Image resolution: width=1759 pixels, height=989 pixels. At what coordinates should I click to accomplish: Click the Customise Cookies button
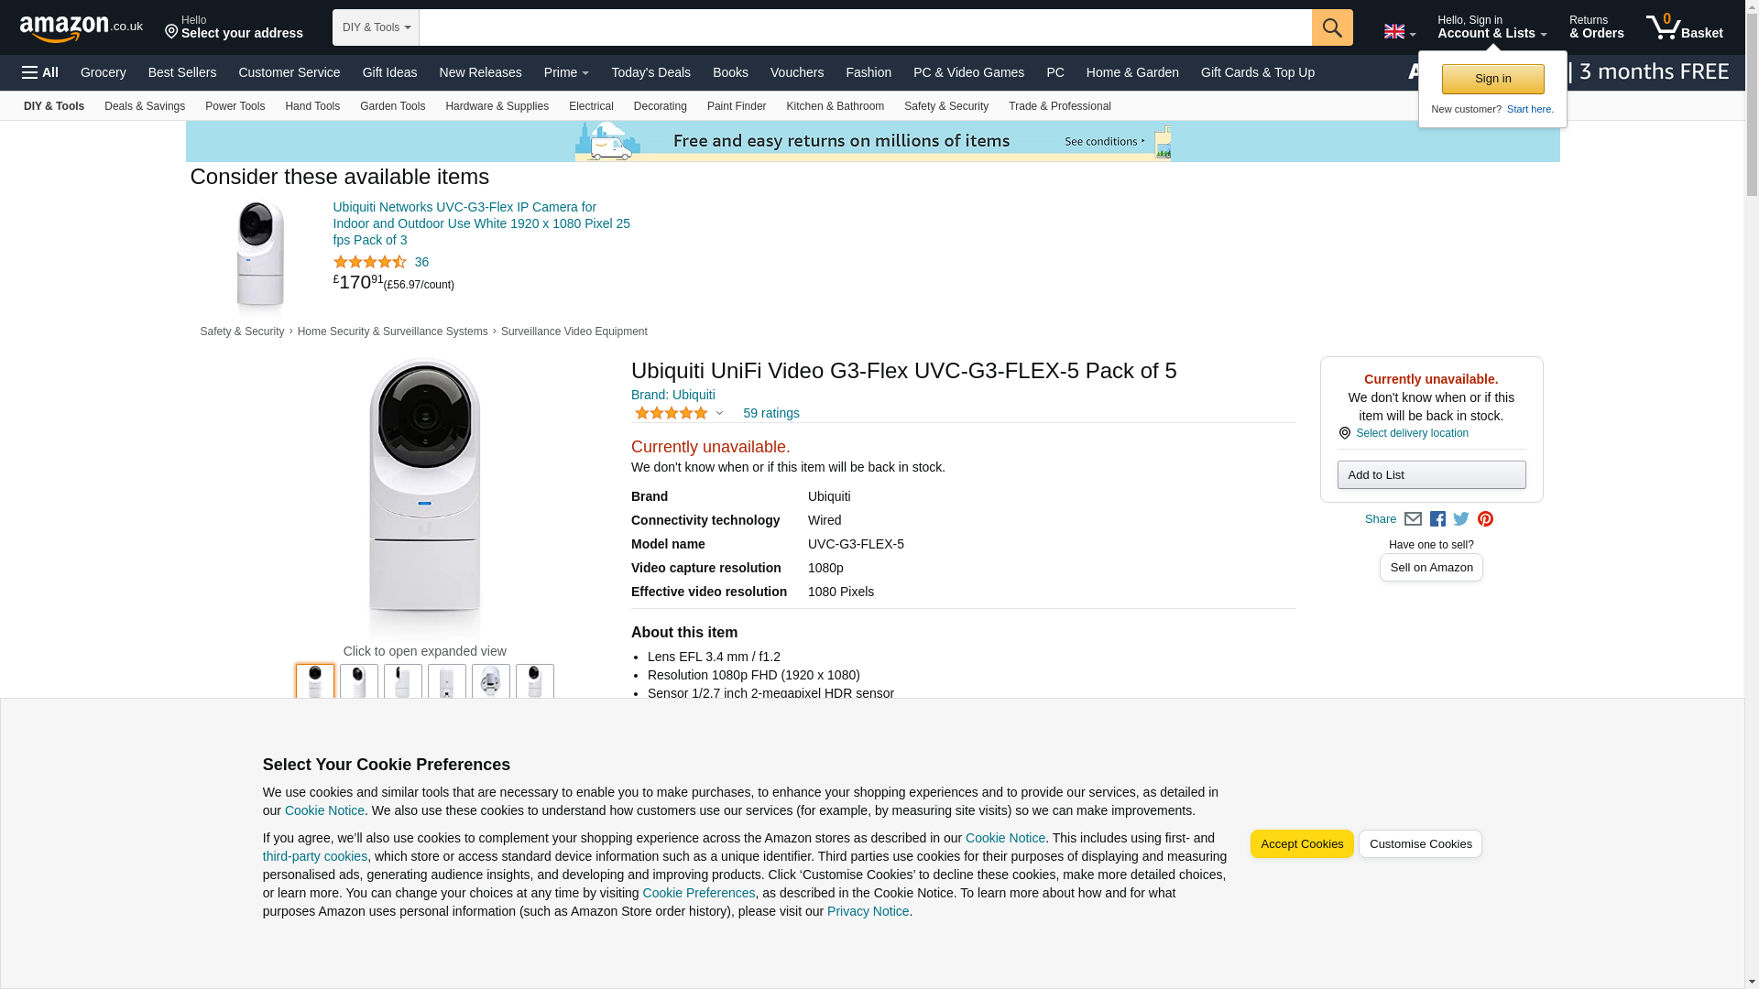[x=1419, y=844]
